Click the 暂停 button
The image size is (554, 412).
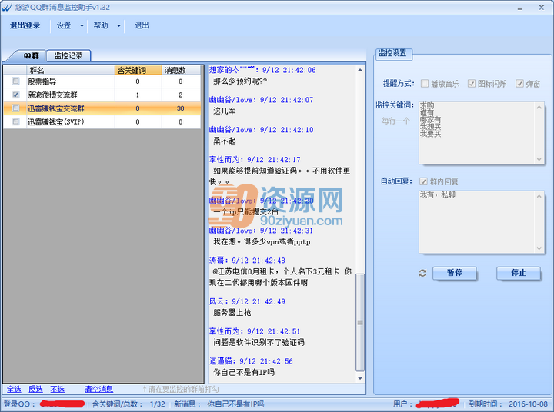click(455, 273)
